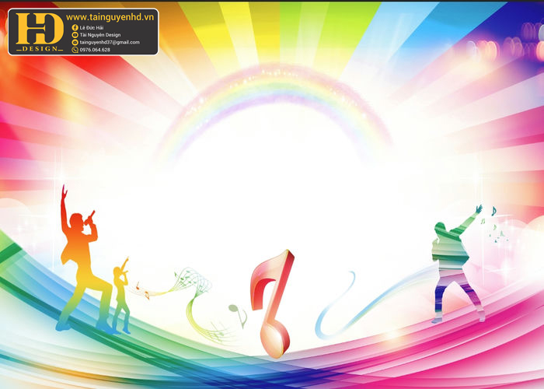Viewport: 544px width, 389px height.
Task: Open the www.tainguyenhd.vn website link
Action: point(110,17)
